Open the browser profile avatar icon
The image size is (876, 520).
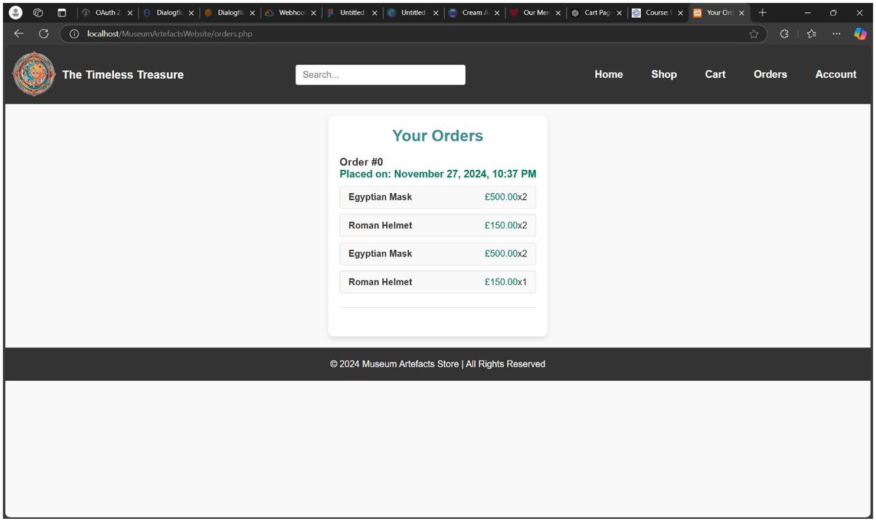16,12
